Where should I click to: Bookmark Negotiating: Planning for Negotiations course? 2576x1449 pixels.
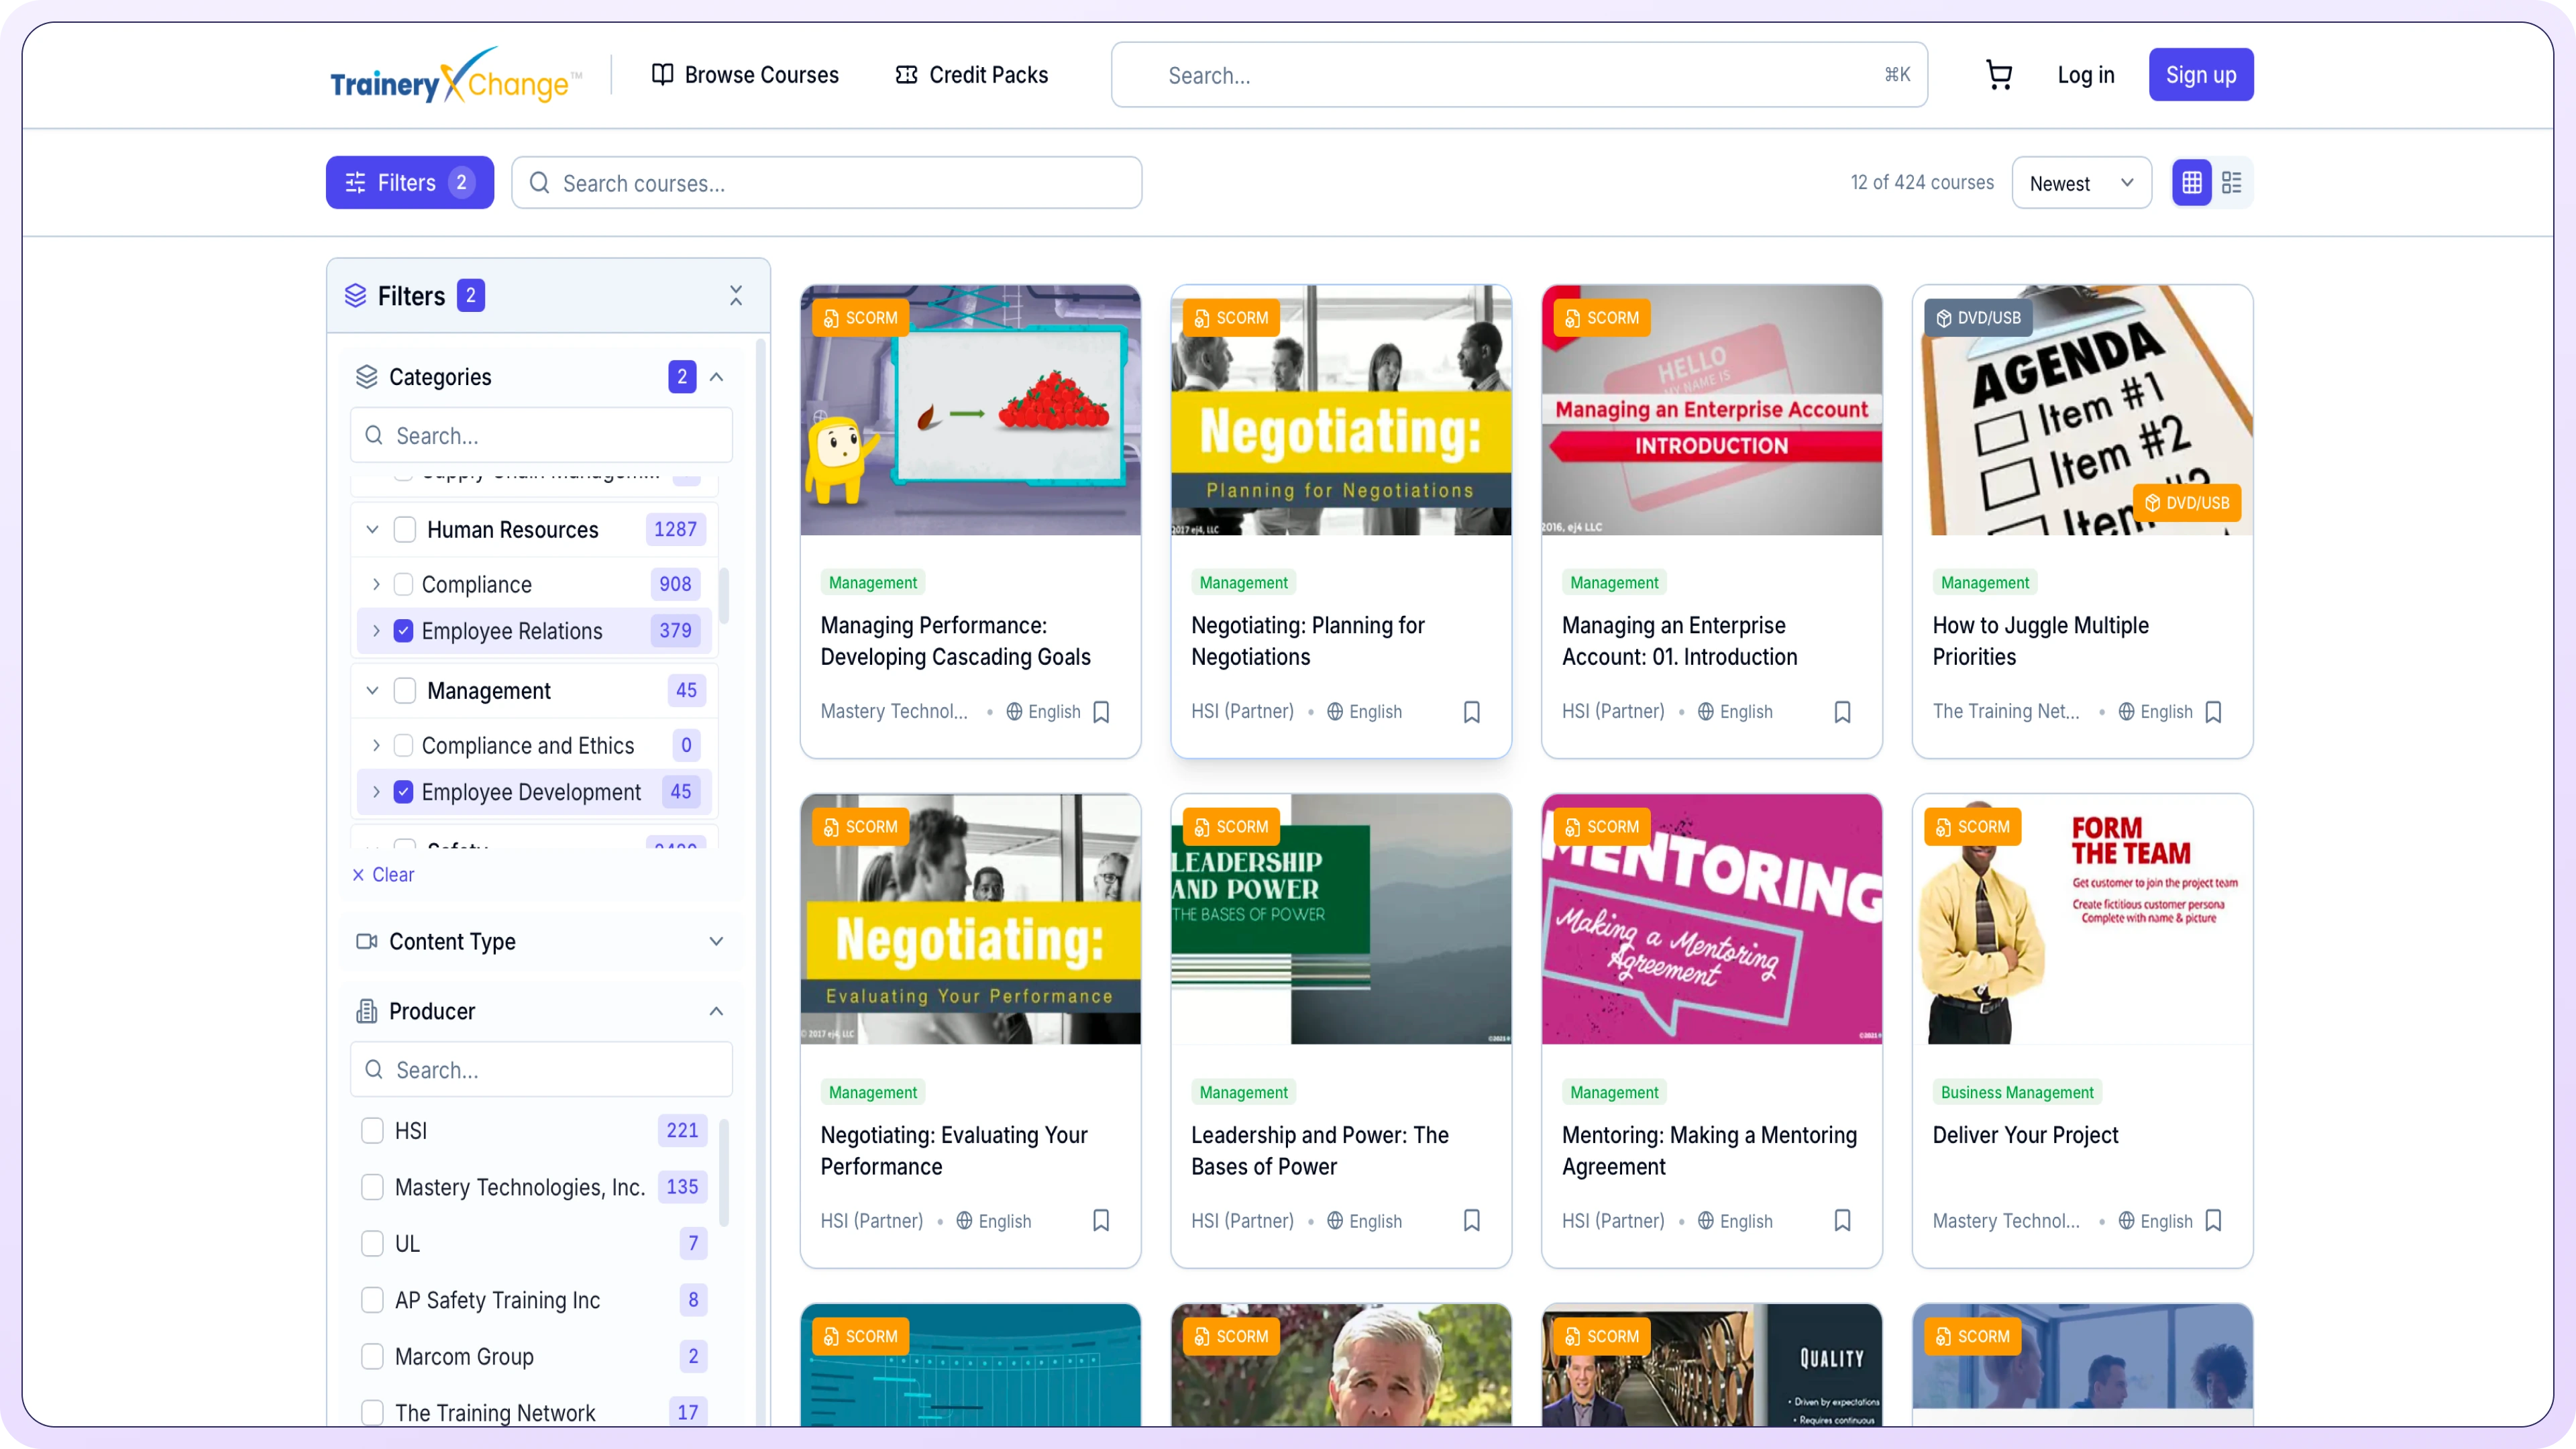pyautogui.click(x=1471, y=712)
